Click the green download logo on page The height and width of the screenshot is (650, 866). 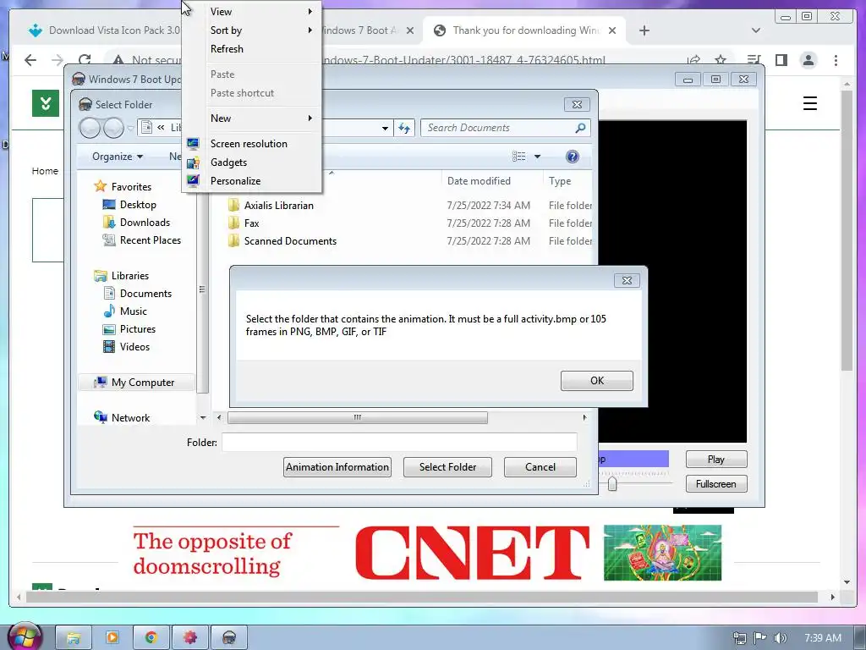point(46,102)
